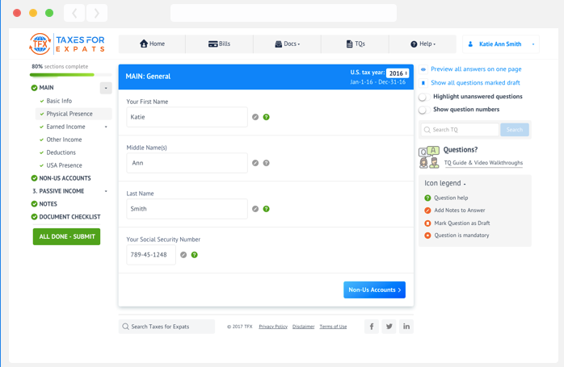Viewport: 564px width, 367px height.
Task: Open Basic Info section
Action: coord(59,101)
